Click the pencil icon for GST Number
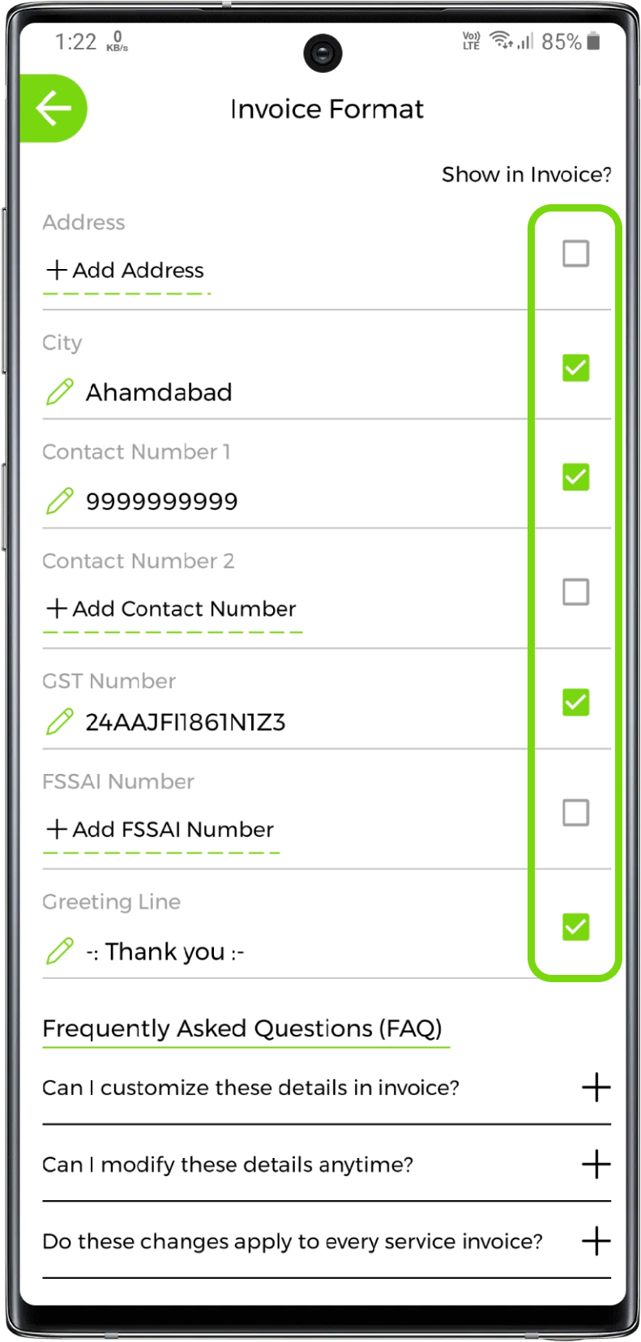 60,721
